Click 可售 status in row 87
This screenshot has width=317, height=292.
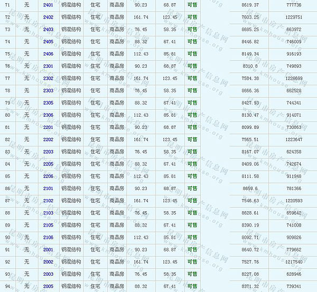[193, 201]
